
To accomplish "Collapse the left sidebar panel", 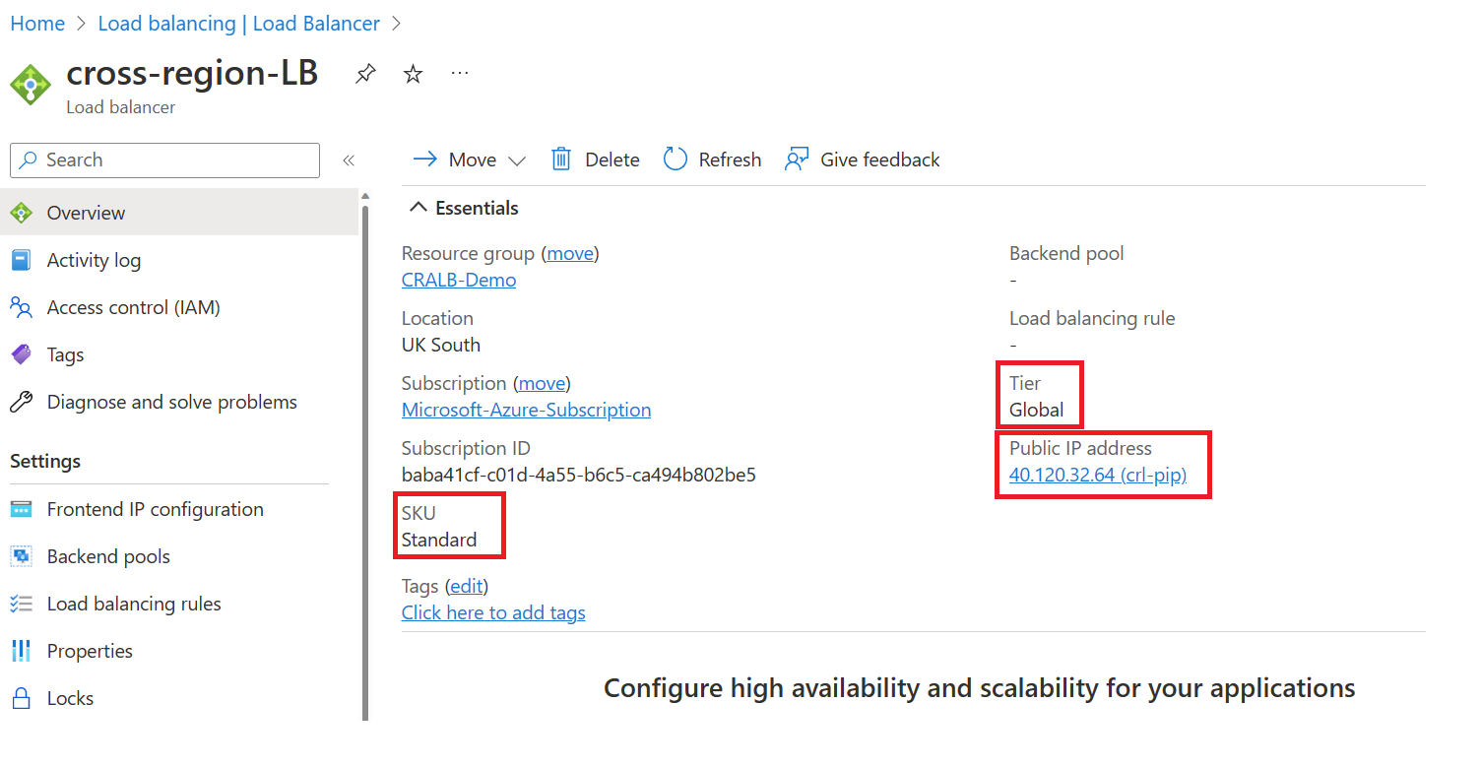I will tap(349, 160).
